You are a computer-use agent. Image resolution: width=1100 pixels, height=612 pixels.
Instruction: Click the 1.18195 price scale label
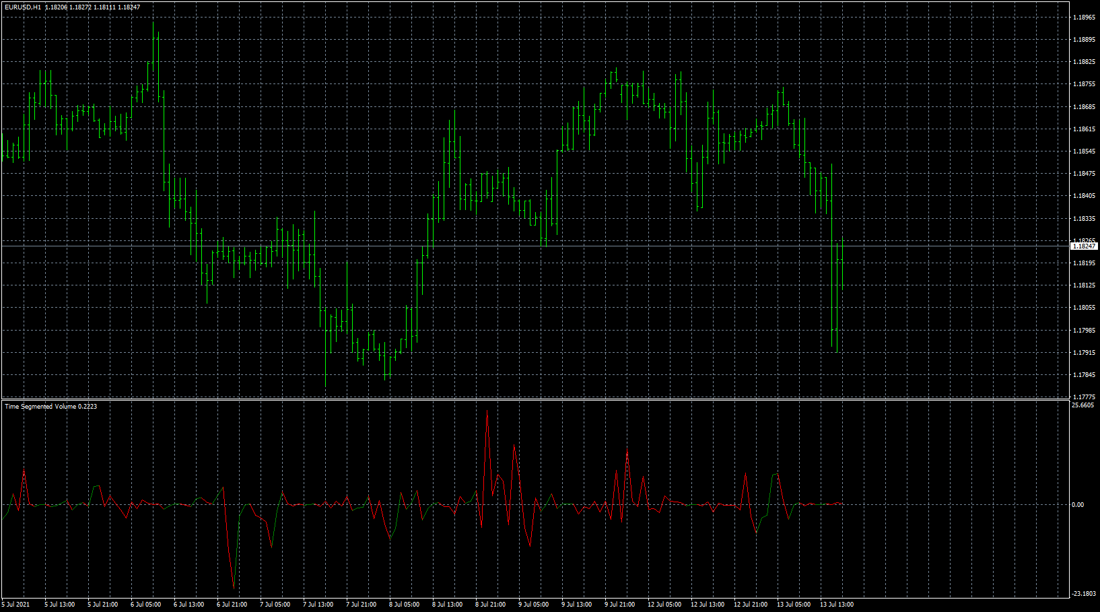point(1084,263)
